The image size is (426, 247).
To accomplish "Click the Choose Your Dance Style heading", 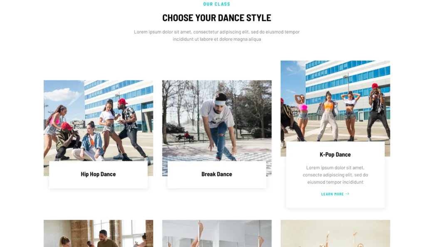I will click(216, 17).
